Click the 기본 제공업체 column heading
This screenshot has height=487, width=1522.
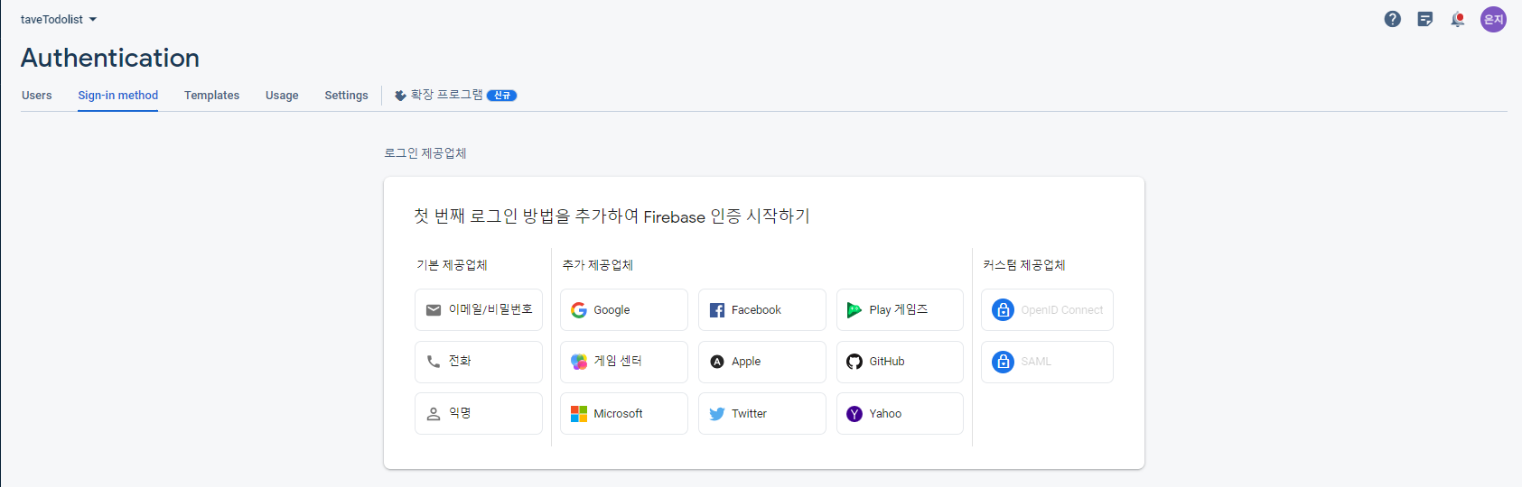452,265
